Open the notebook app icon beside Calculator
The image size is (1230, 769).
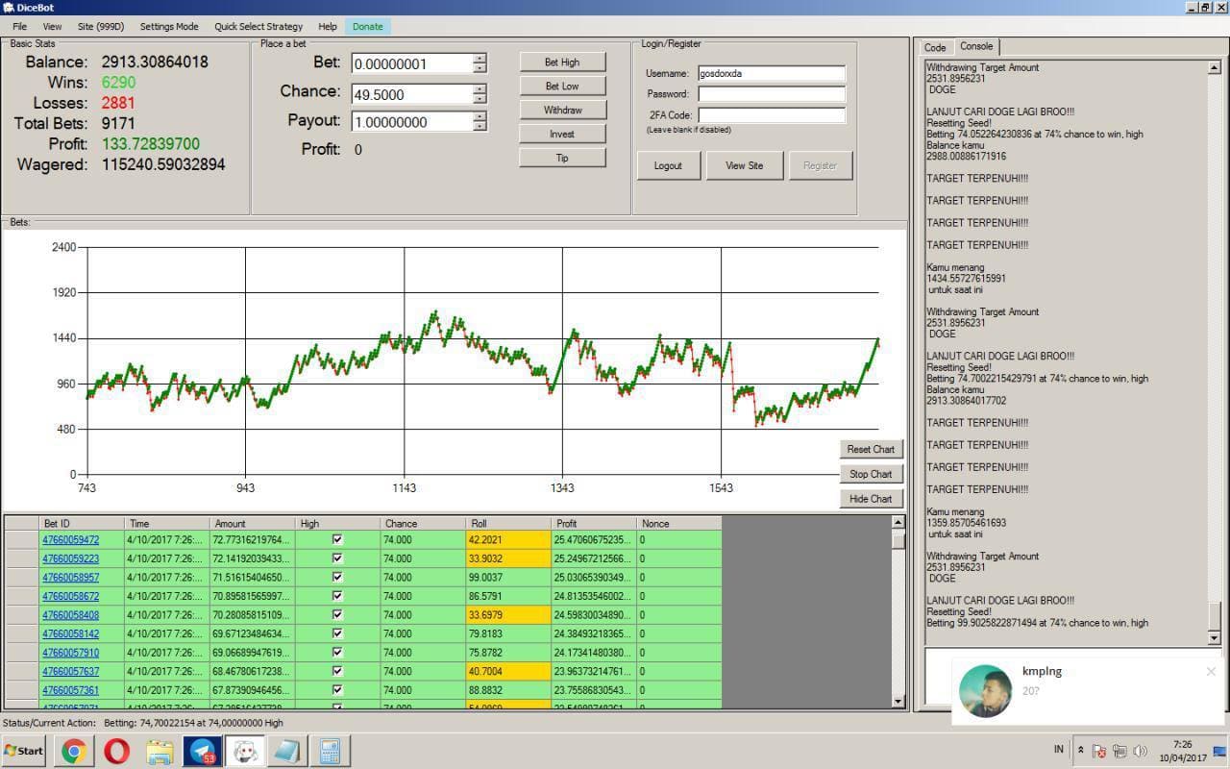point(287,751)
